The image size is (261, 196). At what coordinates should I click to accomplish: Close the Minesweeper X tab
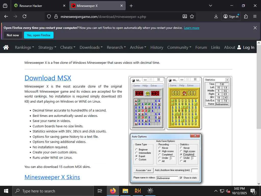pos(122,6)
